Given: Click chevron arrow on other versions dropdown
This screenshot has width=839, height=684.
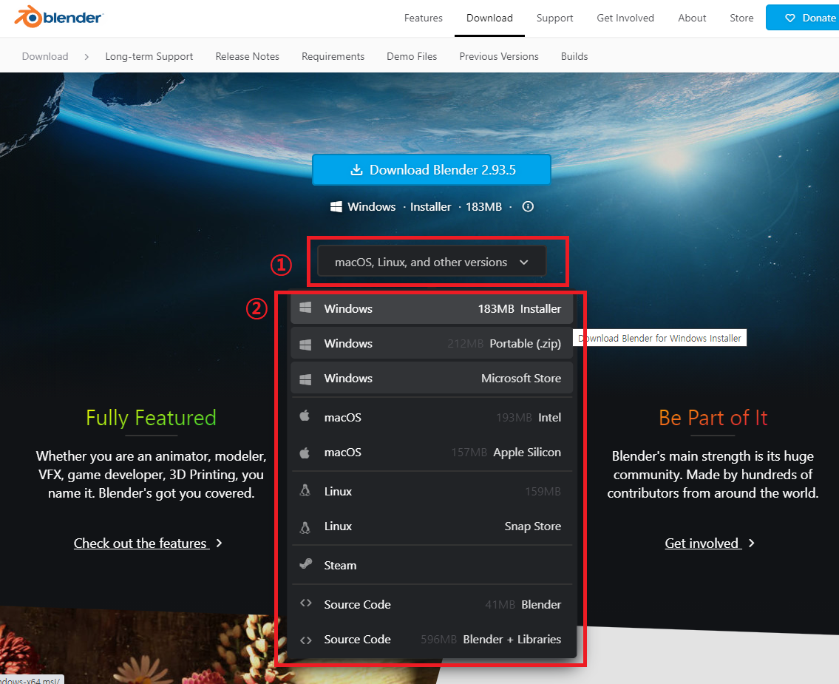Looking at the screenshot, I should tap(524, 263).
